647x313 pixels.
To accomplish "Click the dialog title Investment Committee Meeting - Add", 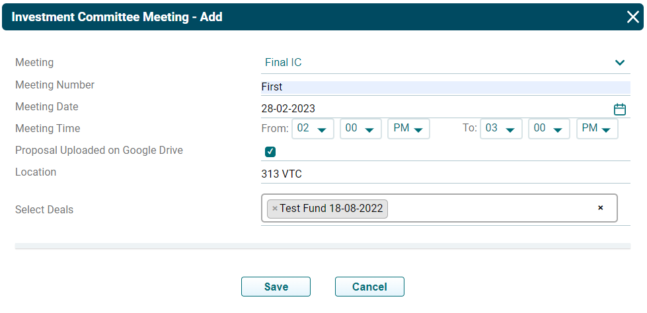I will 117,17.
